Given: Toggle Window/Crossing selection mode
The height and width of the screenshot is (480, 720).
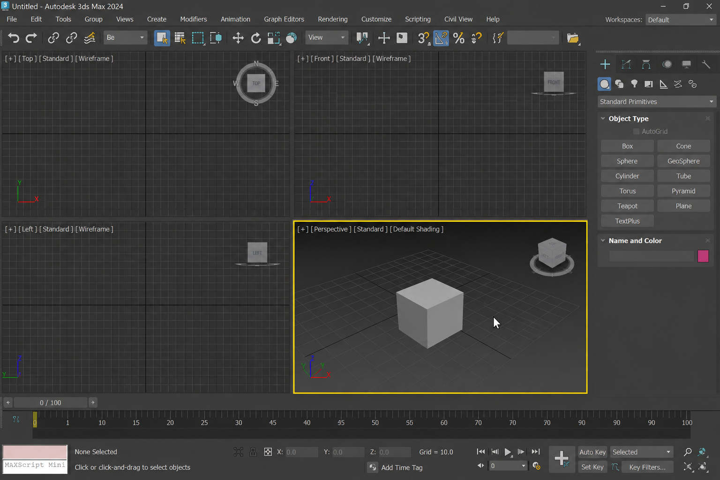Looking at the screenshot, I should point(216,38).
